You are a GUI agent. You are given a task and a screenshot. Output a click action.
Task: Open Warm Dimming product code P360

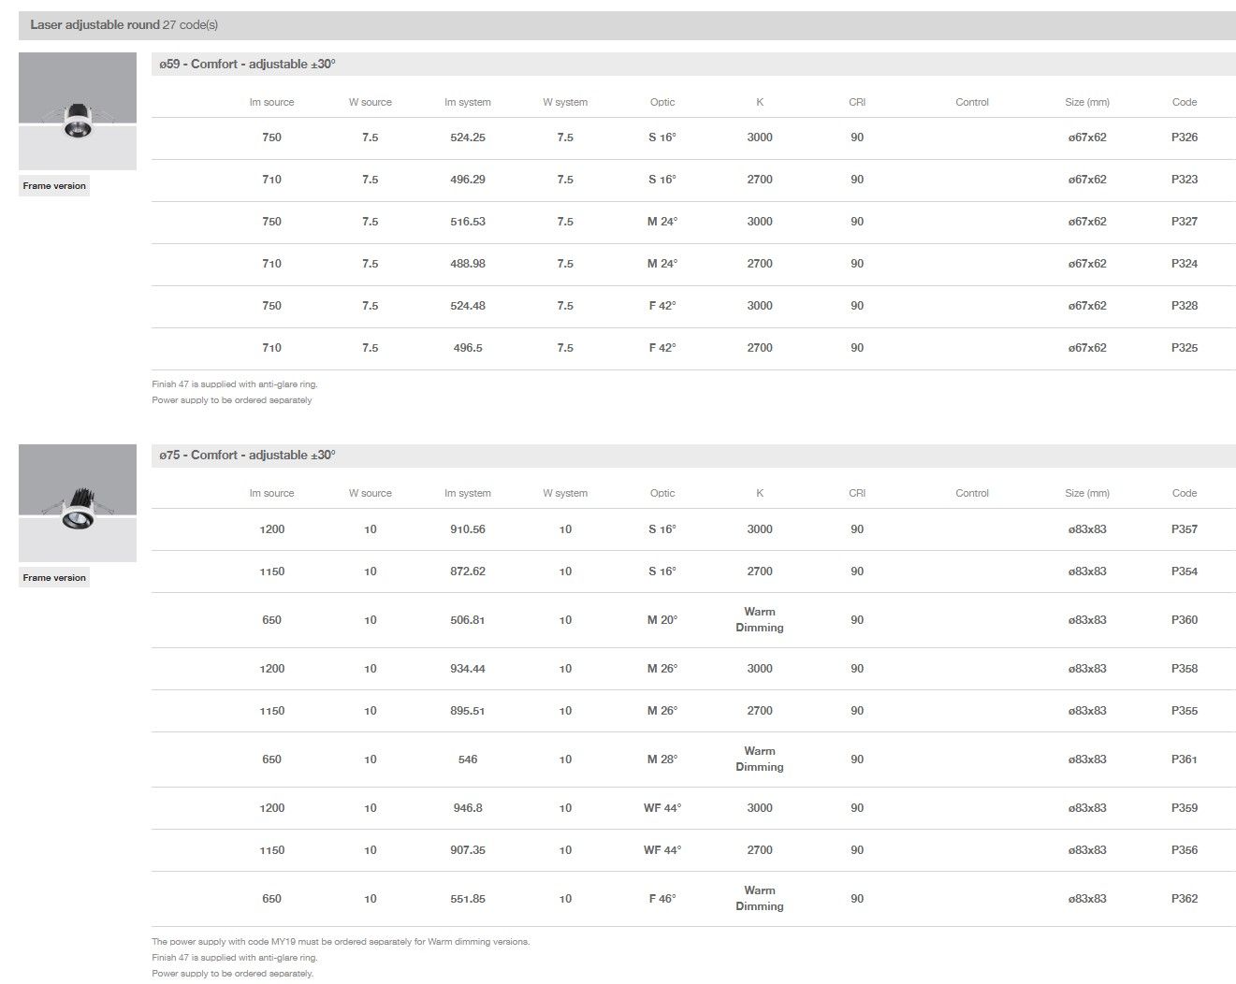tap(1184, 620)
